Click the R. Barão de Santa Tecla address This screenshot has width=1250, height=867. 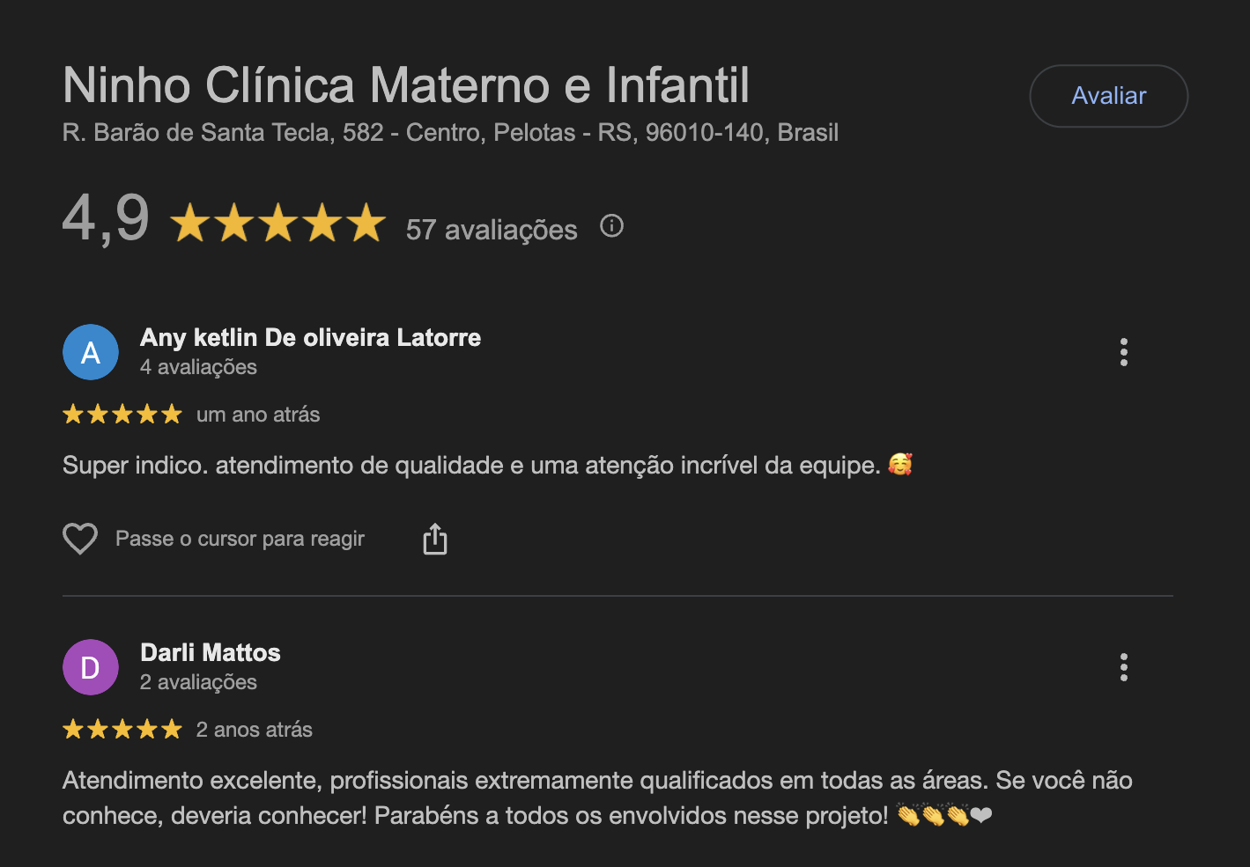tap(450, 133)
